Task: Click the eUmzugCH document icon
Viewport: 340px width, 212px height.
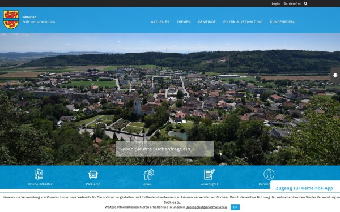Action: 209,174
